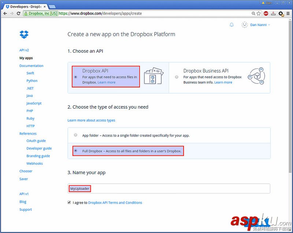Click the browser back arrow
This screenshot has width=293, height=233.
coord(5,14)
